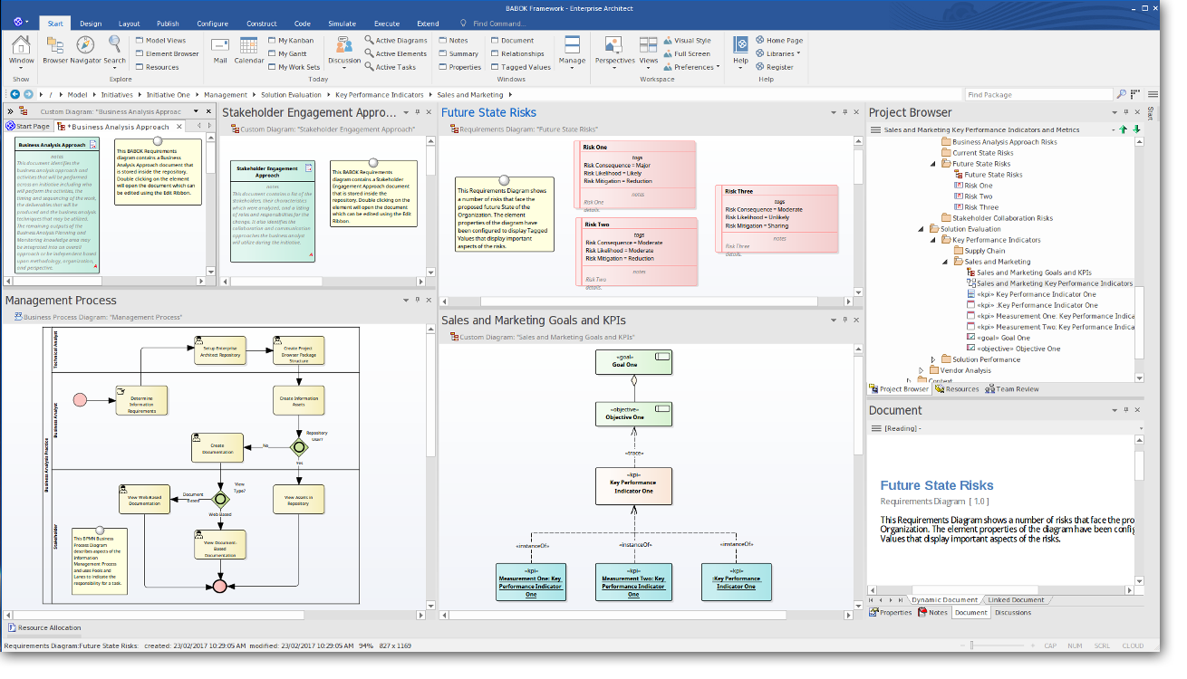Collapse the Future State Risks folder
Screen dimensions: 1187x679
pos(933,164)
